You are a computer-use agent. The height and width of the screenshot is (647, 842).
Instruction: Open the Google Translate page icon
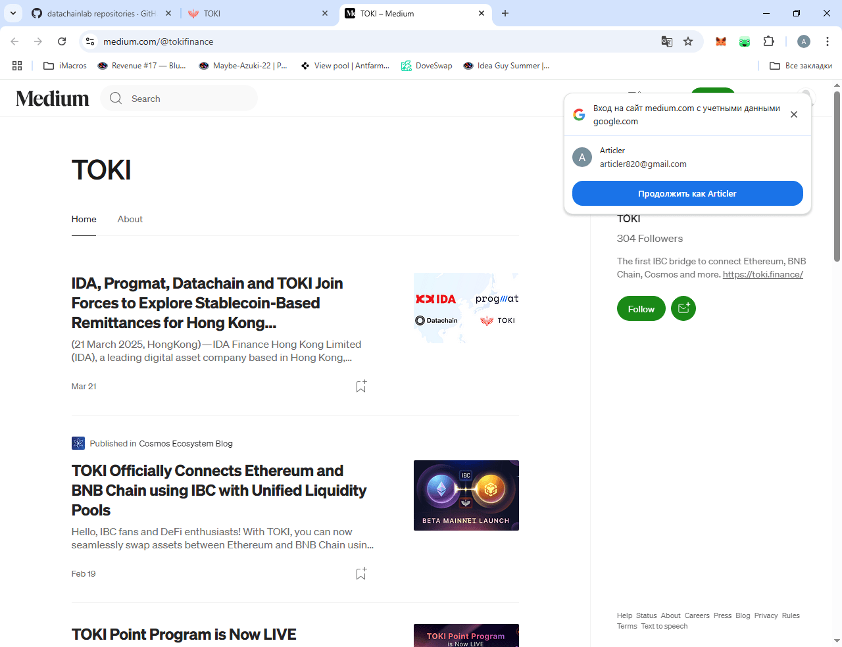tap(667, 41)
